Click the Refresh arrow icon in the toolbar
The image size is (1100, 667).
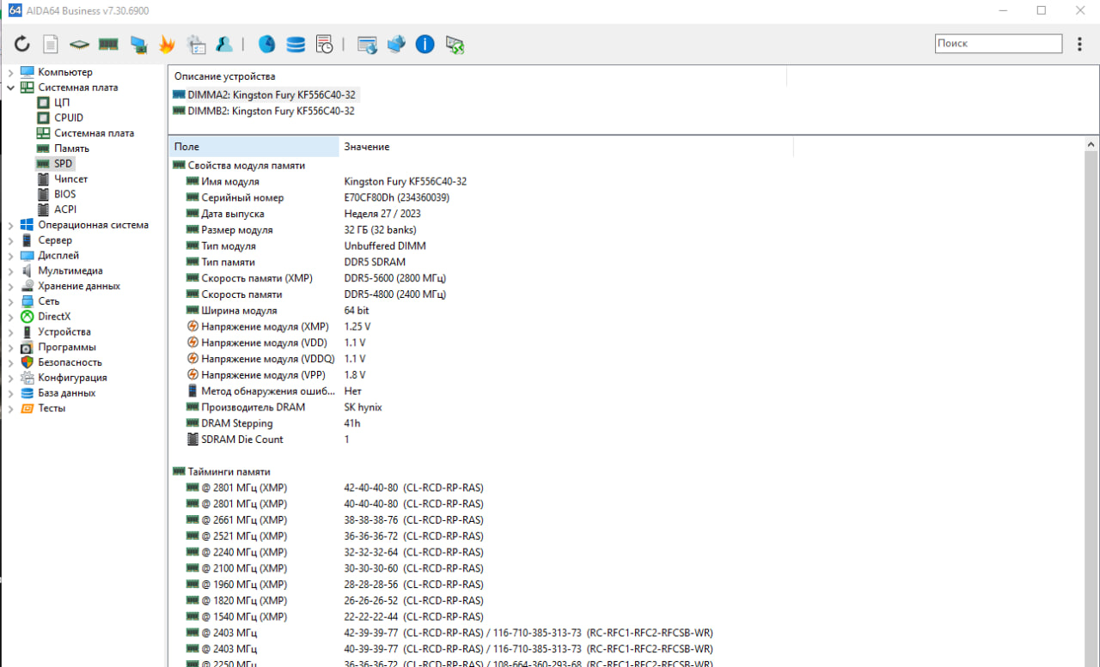coord(22,44)
